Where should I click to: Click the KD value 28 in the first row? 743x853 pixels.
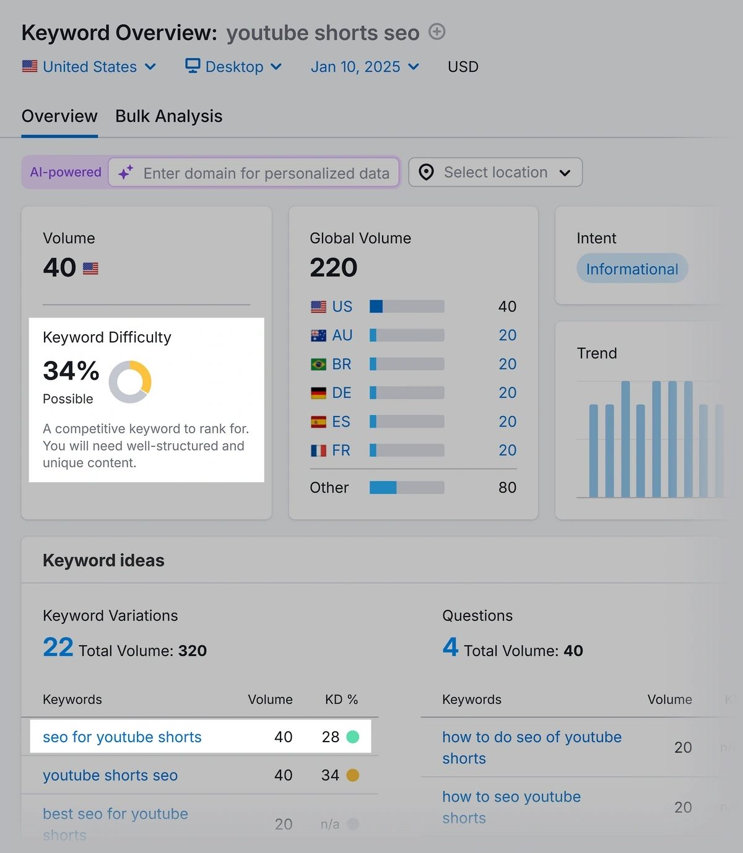click(x=331, y=737)
